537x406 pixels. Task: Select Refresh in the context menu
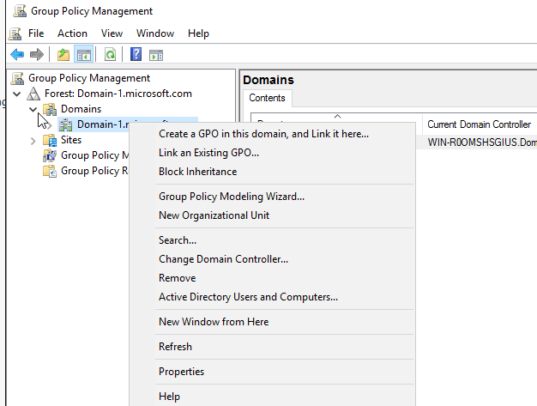tap(273, 347)
